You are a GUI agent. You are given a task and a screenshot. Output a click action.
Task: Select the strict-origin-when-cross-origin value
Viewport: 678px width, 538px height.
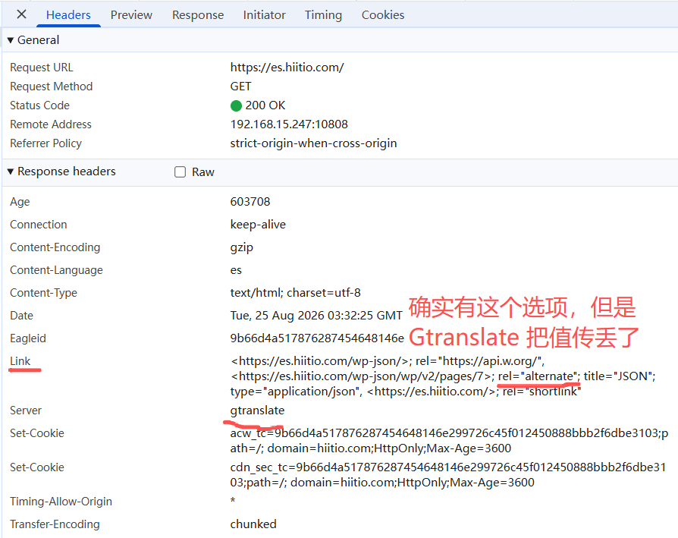point(313,143)
